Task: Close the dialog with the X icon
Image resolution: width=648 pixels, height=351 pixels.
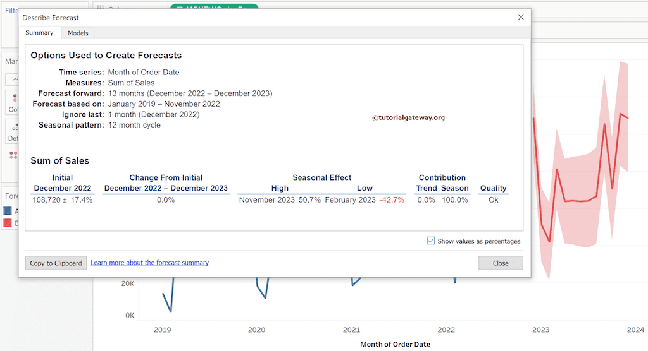Action: [521, 18]
